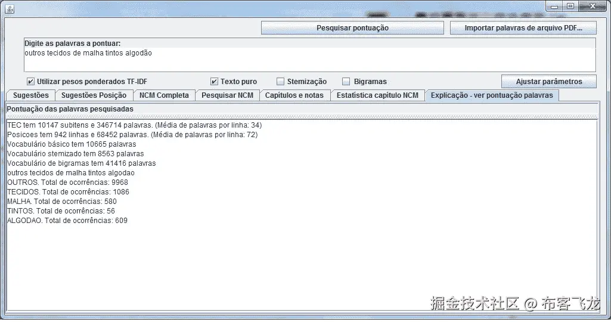The height and width of the screenshot is (322, 611).
Task: Open the Sugestões Posição tab
Action: click(x=94, y=95)
